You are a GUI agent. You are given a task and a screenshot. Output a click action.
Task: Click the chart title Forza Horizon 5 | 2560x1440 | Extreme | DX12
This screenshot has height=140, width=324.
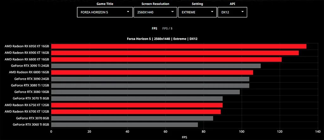click(x=162, y=39)
